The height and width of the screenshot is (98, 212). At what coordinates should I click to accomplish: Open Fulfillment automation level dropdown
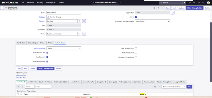[152, 21]
